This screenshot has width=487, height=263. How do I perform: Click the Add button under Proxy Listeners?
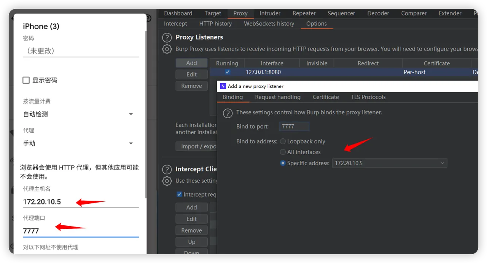click(x=191, y=63)
